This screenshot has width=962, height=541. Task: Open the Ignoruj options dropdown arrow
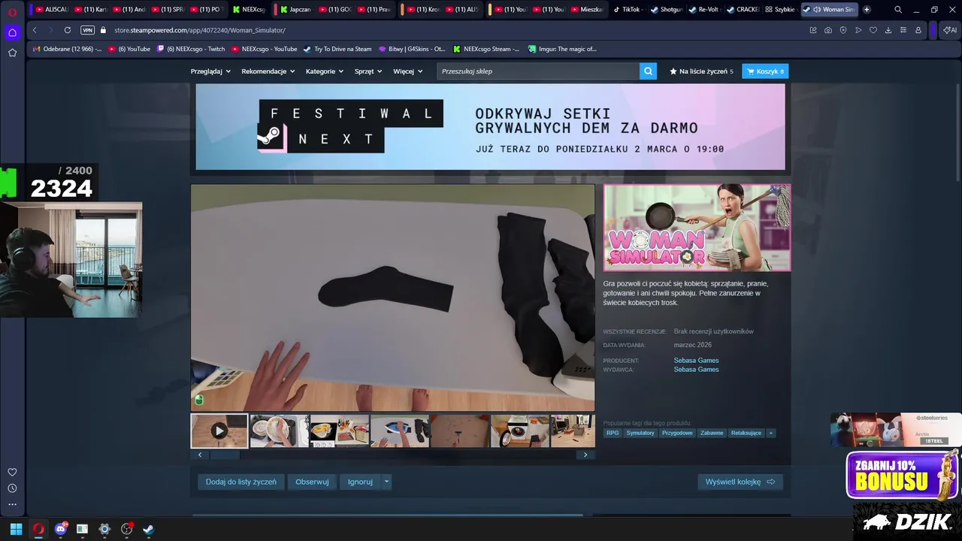(386, 482)
